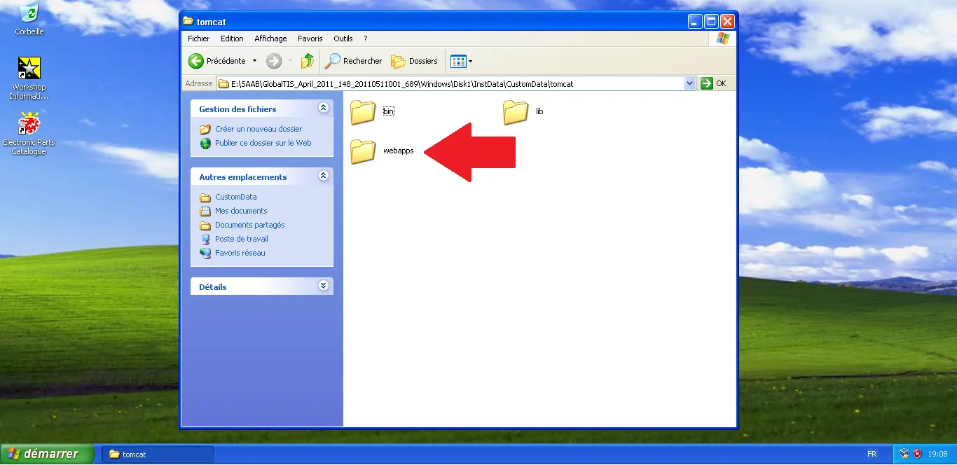Open the Affichage menu

pos(270,39)
